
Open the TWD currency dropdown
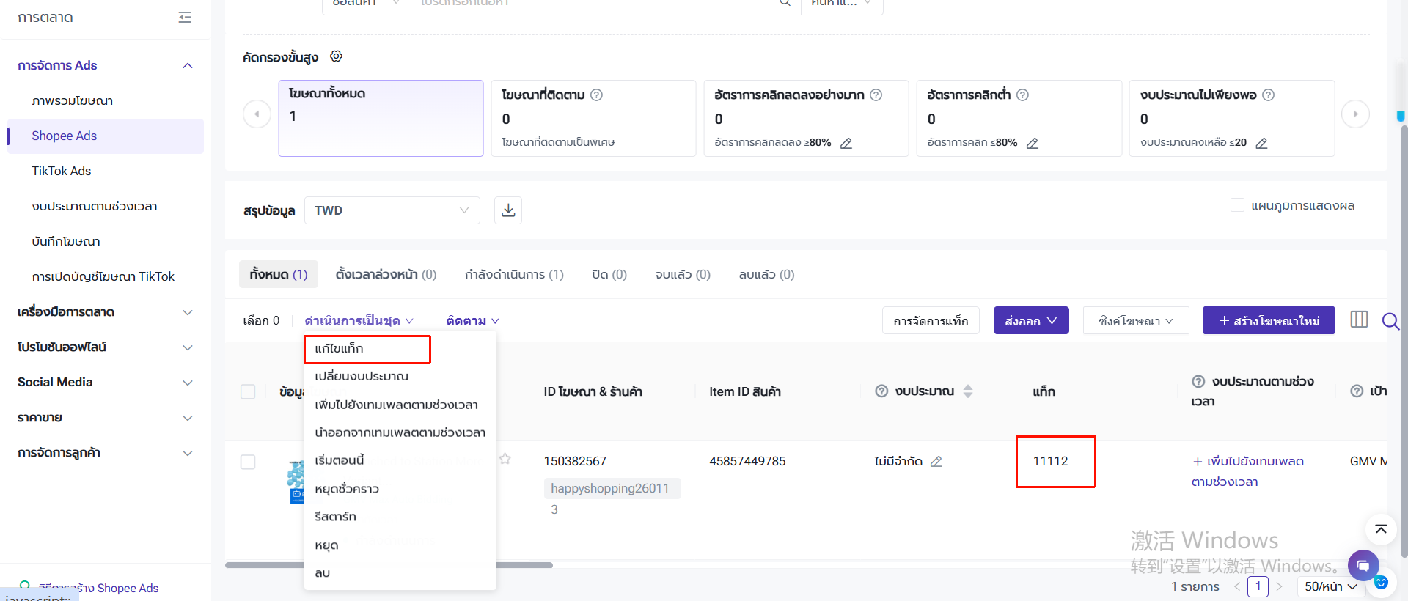click(392, 210)
